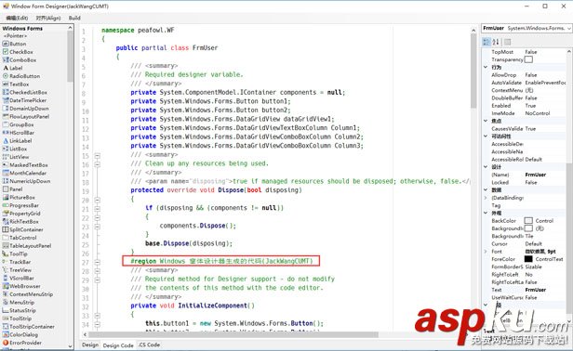The image size is (573, 351).
Task: Select the TopMost property row
Action: pos(525,52)
